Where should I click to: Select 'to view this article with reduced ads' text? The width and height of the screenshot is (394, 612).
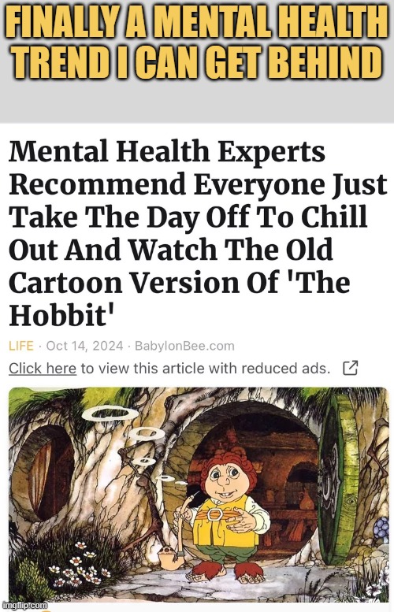pos(206,368)
